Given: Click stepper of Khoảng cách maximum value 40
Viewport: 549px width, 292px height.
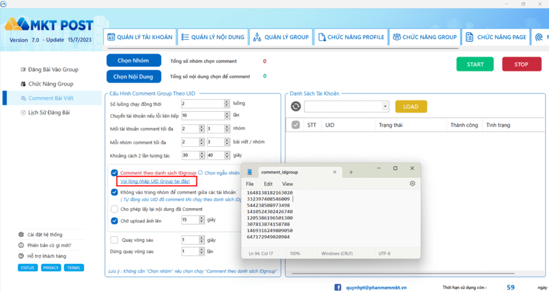Looking at the screenshot, I should pyautogui.click(x=227, y=155).
